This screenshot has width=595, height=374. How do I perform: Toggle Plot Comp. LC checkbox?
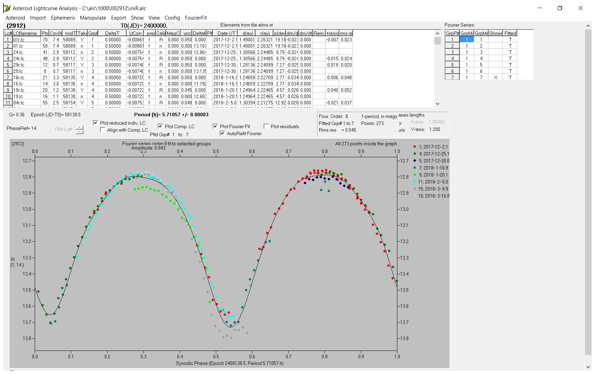point(160,126)
